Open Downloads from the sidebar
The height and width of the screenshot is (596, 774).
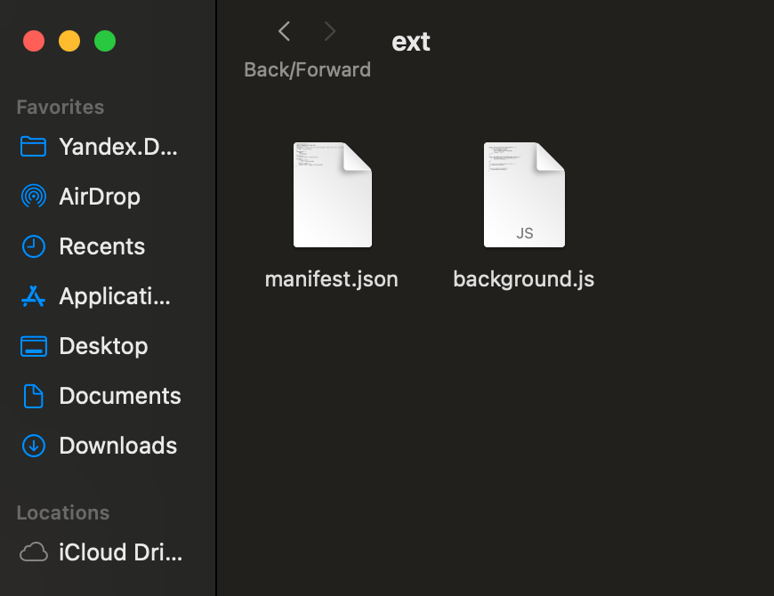pos(117,446)
